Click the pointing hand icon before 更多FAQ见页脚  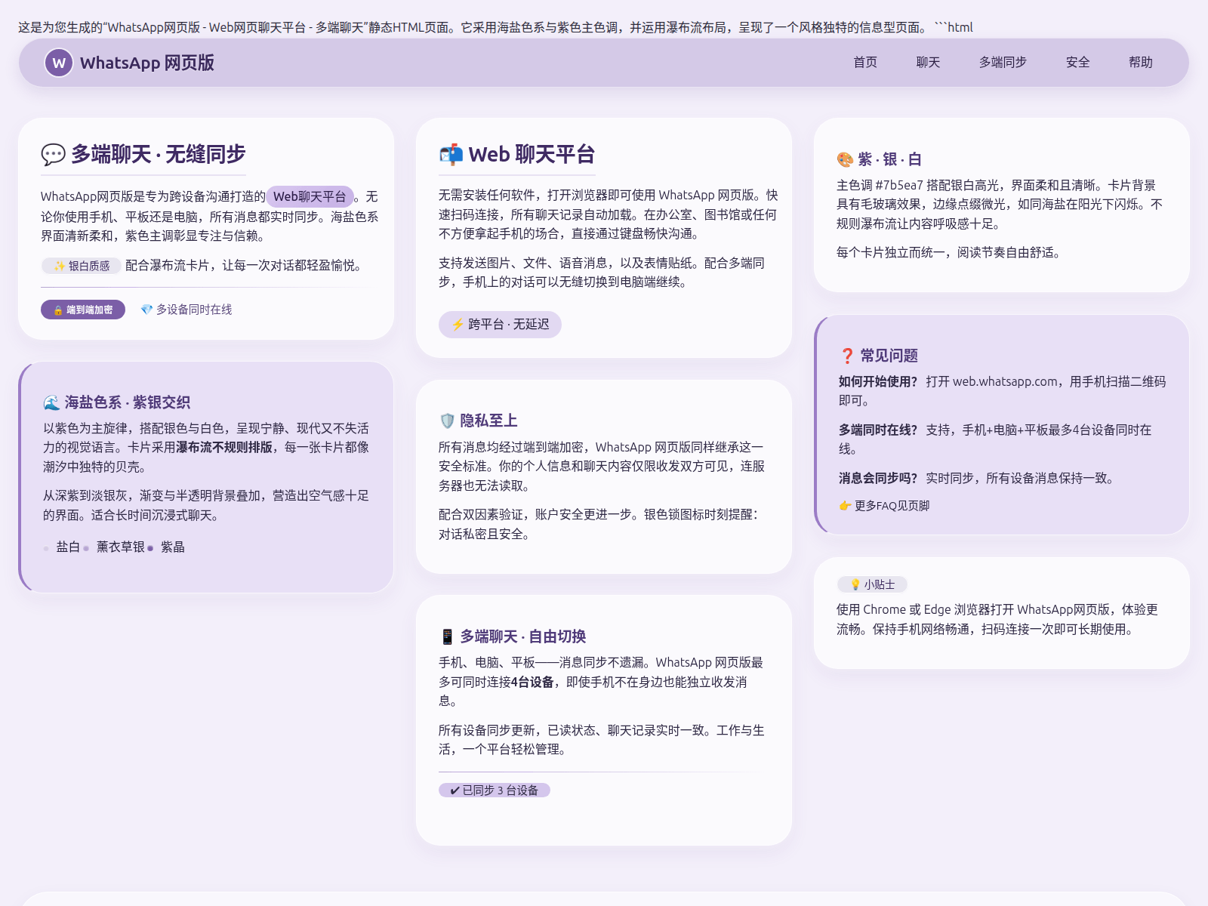(x=845, y=506)
